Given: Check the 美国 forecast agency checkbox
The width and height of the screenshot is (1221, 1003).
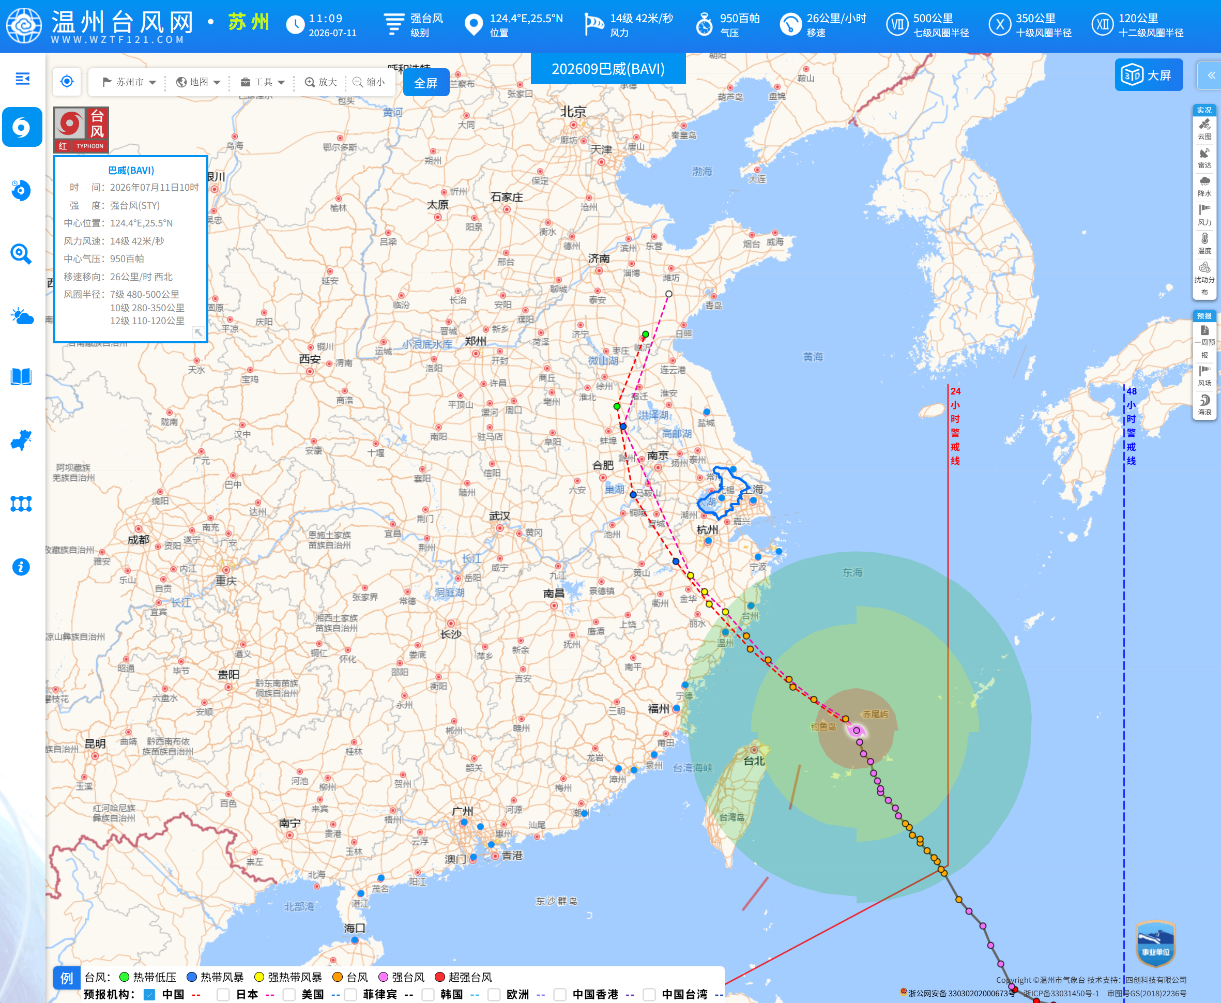Looking at the screenshot, I should (289, 994).
